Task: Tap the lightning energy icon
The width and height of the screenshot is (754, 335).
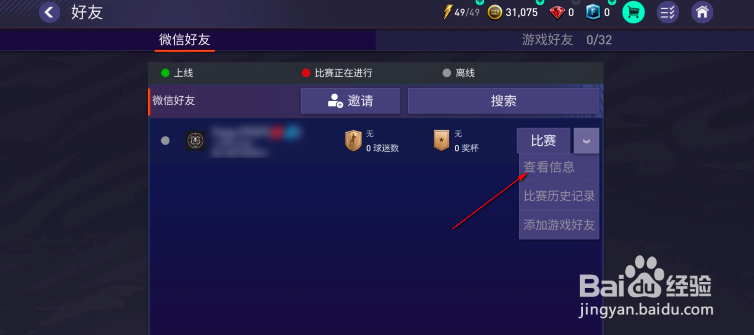Action: (447, 12)
